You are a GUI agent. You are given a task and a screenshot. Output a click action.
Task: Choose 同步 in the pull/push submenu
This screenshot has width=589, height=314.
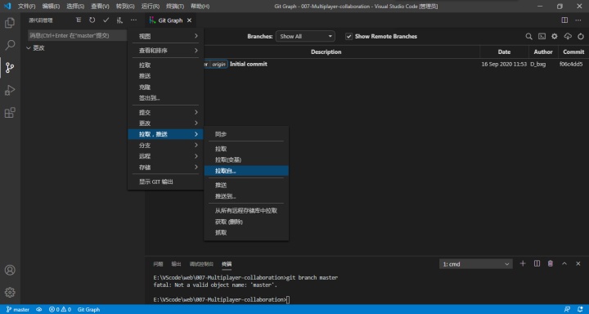246,134
